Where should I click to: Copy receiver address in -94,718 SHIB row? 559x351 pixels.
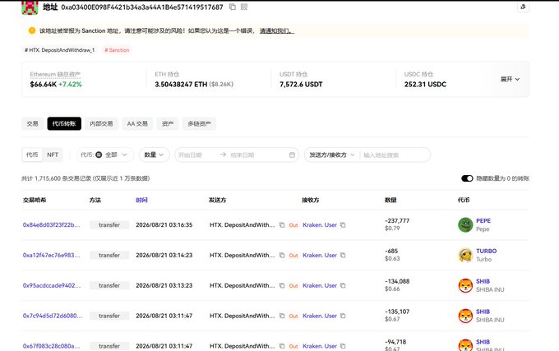click(x=343, y=346)
